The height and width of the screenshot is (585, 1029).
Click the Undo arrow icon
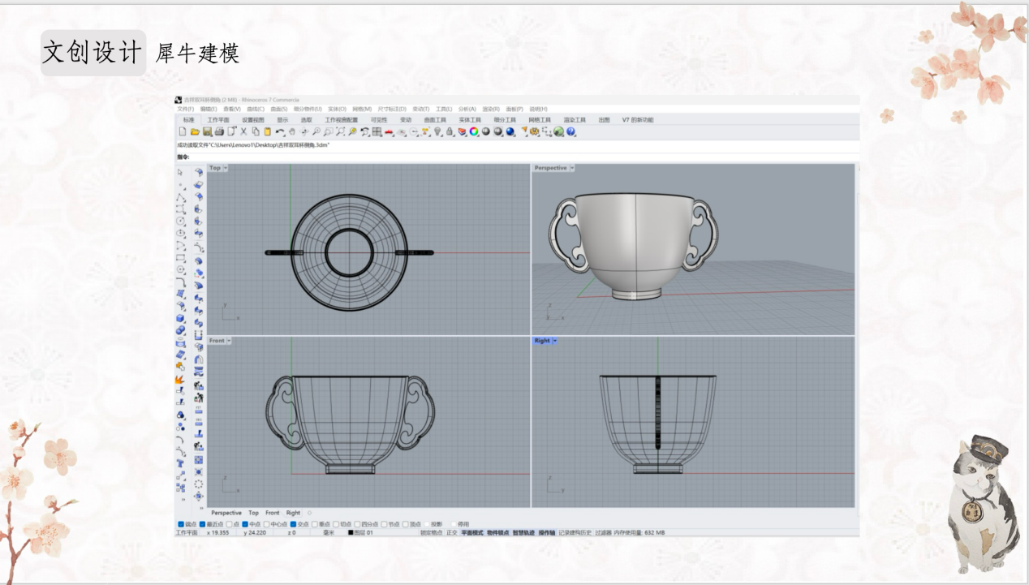(280, 131)
